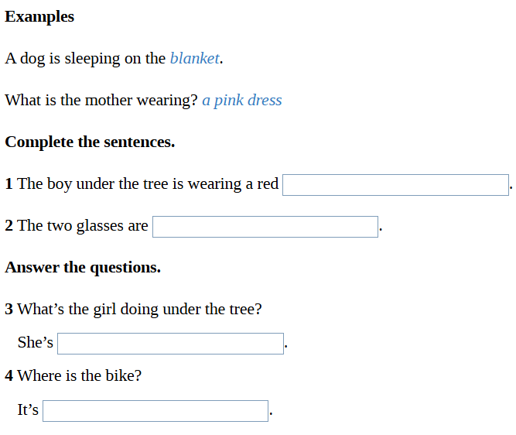Click the "She's" label
516x435 pixels.
pyautogui.click(x=36, y=343)
